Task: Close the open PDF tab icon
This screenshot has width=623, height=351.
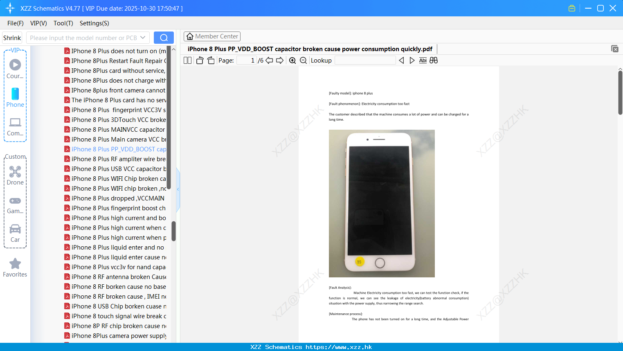Action: click(x=615, y=49)
